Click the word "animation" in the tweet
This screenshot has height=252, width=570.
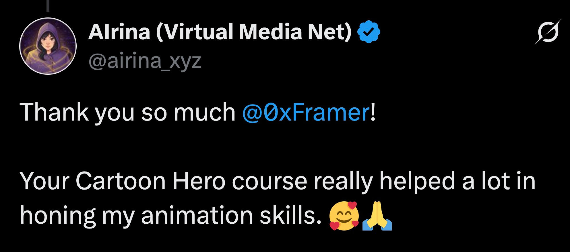coord(197,216)
